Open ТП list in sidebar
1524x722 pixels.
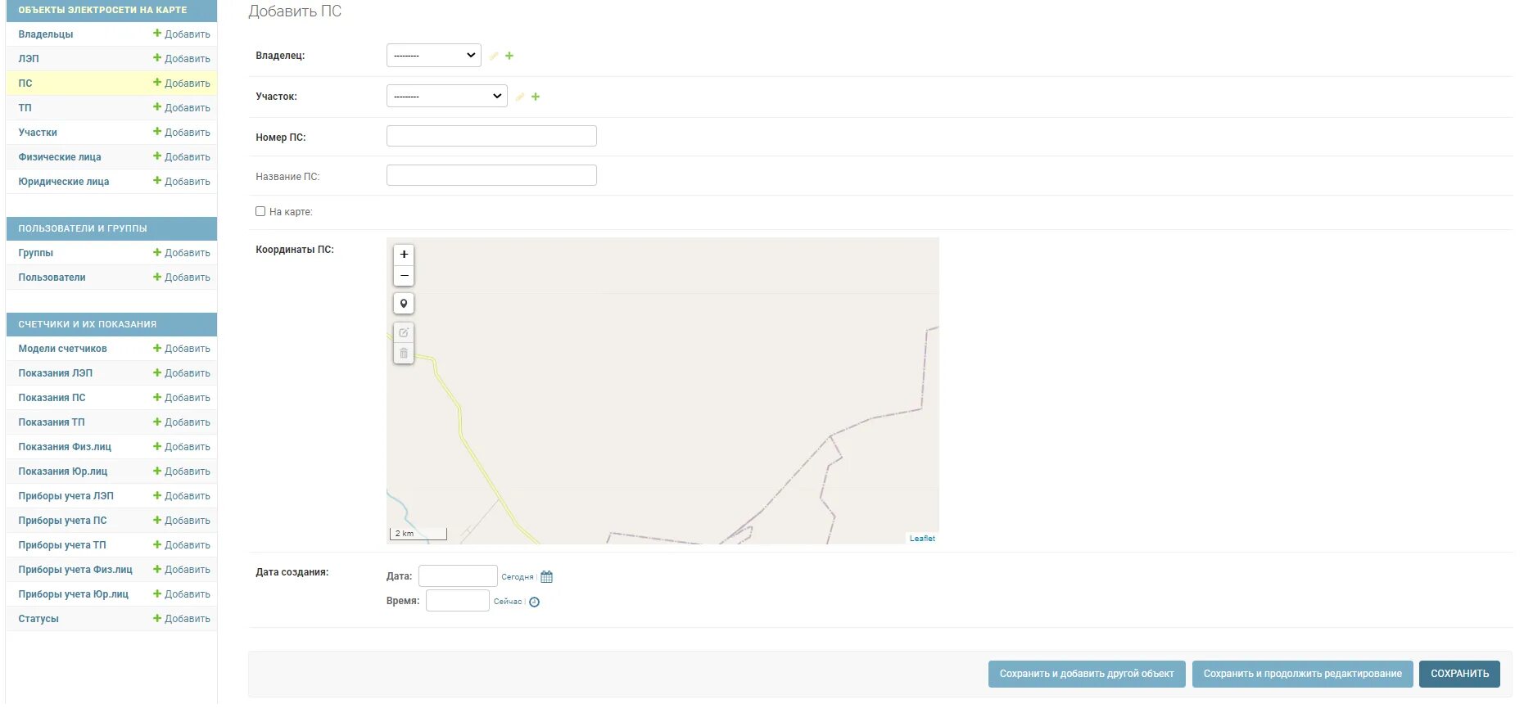coord(25,108)
